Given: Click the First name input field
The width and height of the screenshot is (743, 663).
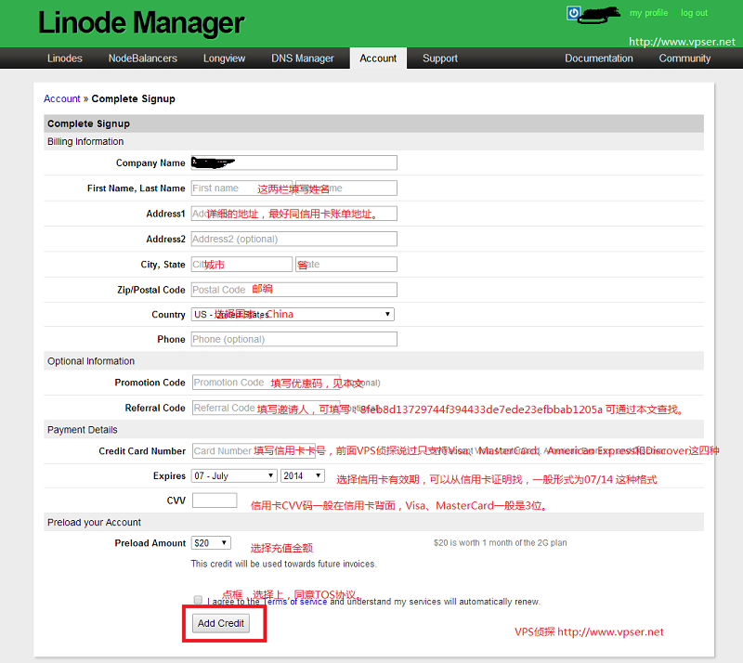Looking at the screenshot, I should 241,188.
